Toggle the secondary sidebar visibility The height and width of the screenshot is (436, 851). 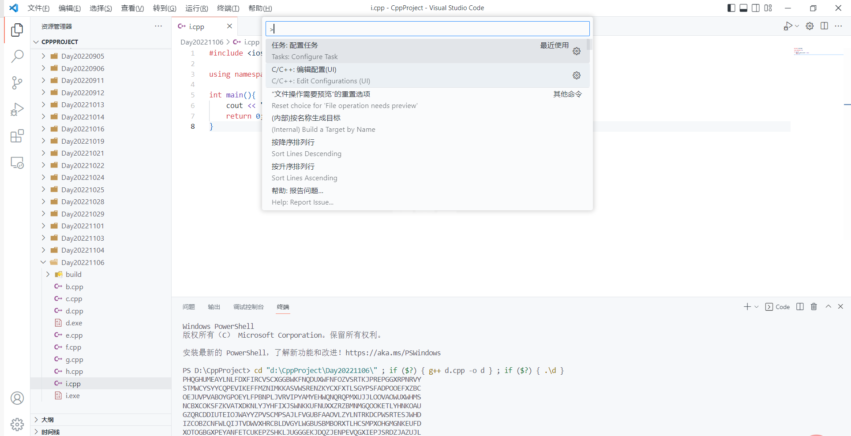756,8
